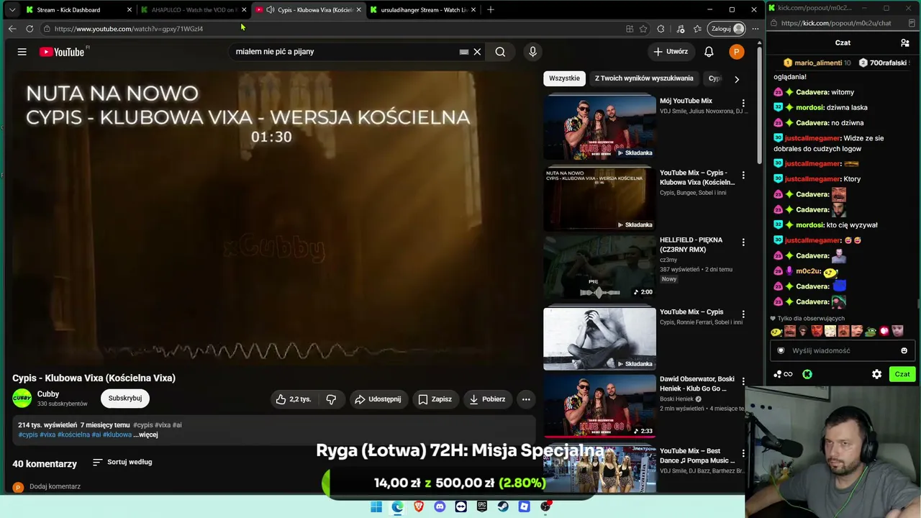This screenshot has width=921, height=518.
Task: Type area: click Wyślij wiadomość chat field
Action: coord(842,351)
